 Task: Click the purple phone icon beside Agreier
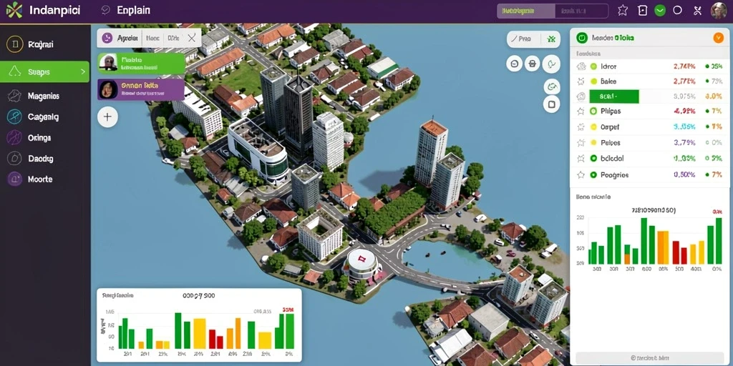click(x=108, y=39)
